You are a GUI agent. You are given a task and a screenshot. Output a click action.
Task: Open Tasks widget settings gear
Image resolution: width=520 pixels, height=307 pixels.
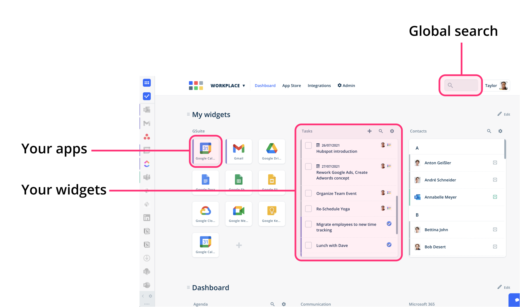pos(392,131)
